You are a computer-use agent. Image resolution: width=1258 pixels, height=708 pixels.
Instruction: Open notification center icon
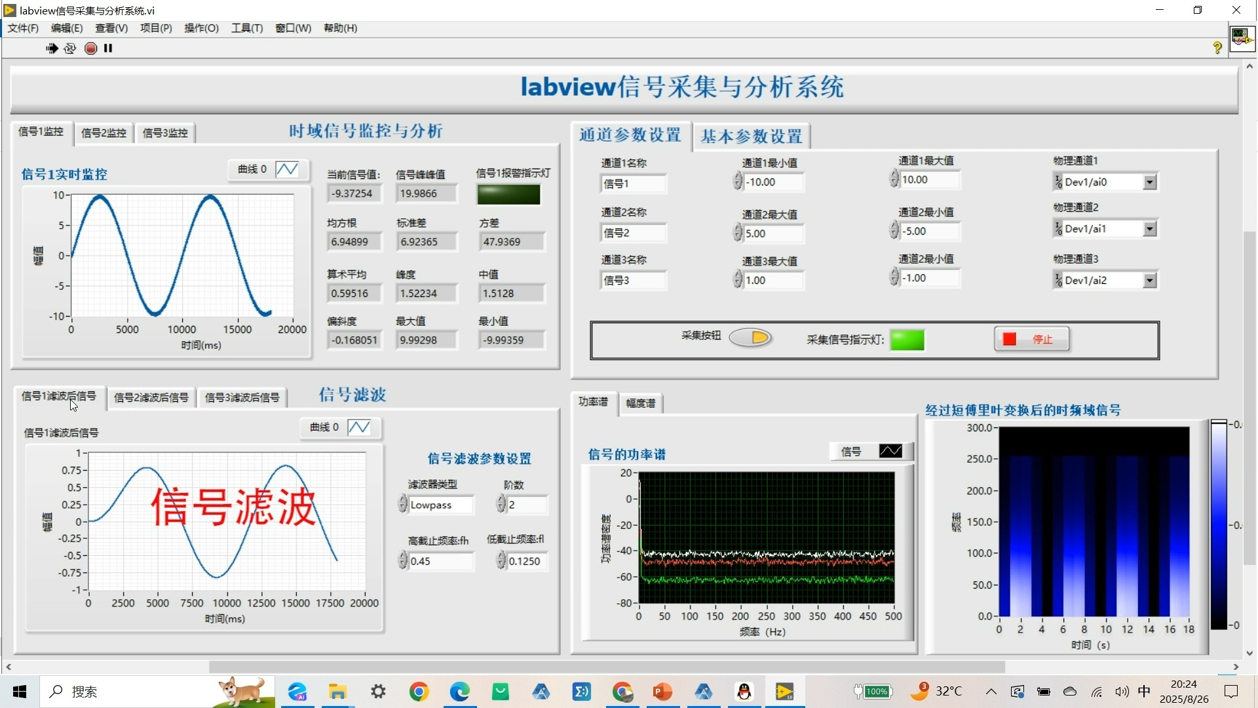click(1231, 692)
